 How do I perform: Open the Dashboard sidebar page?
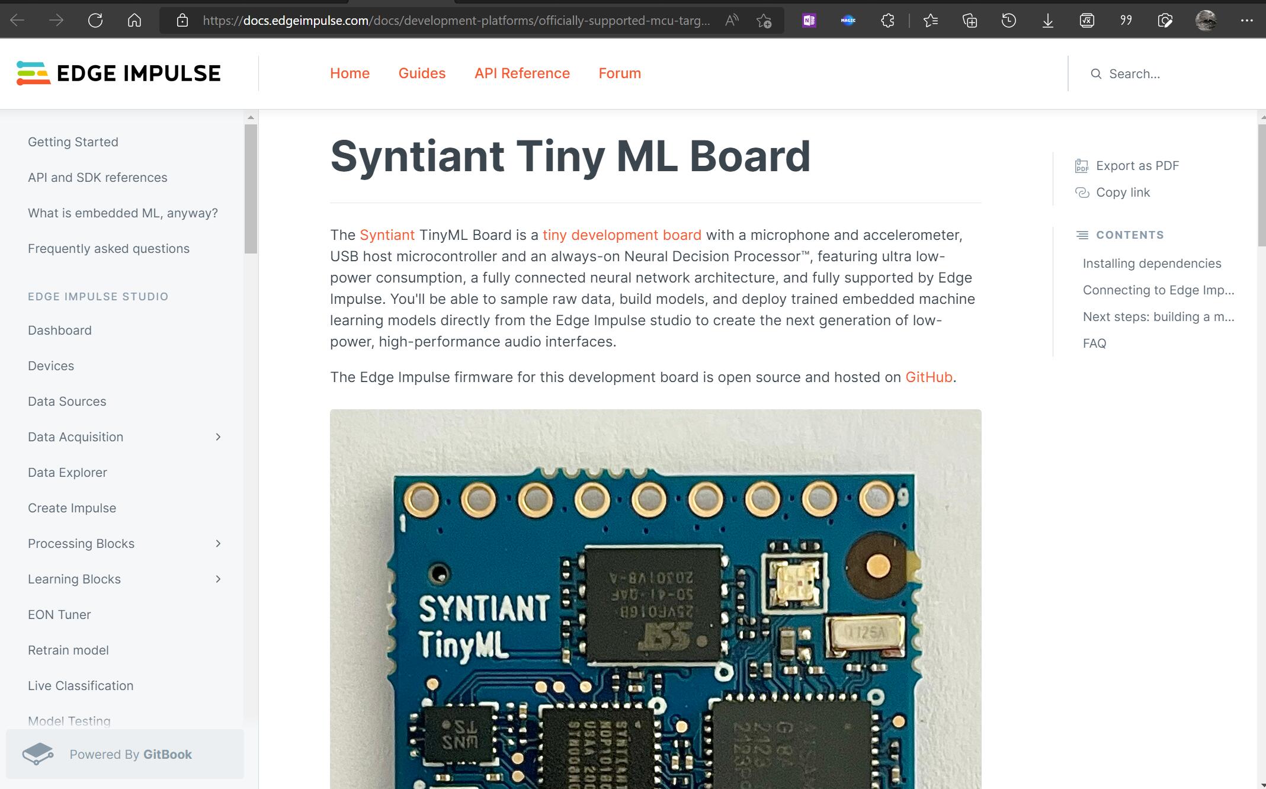[x=60, y=331]
